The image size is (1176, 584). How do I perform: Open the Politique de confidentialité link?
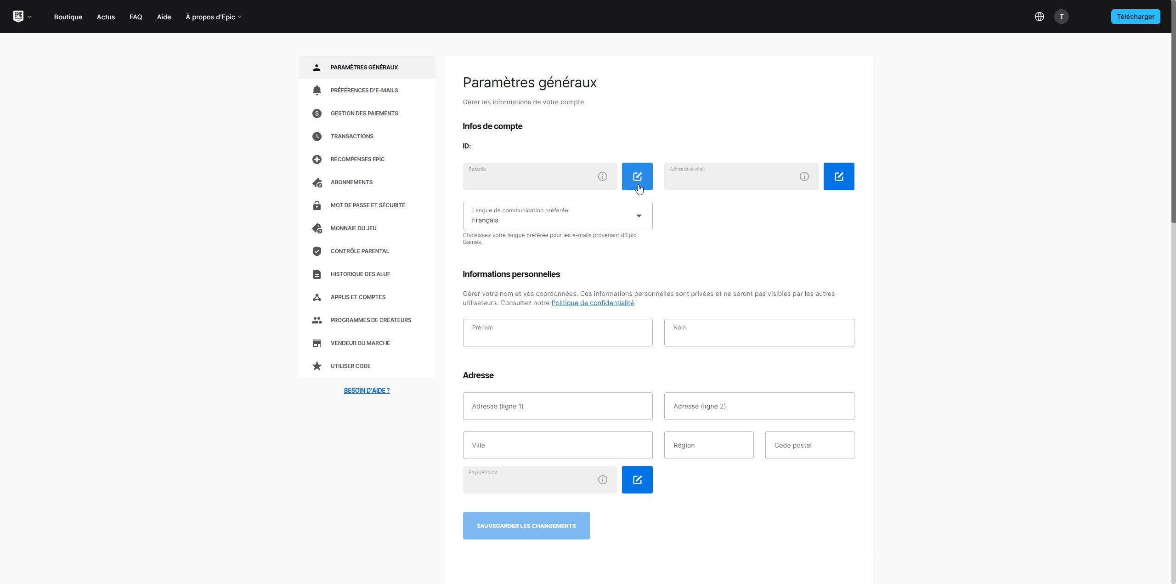tap(592, 303)
